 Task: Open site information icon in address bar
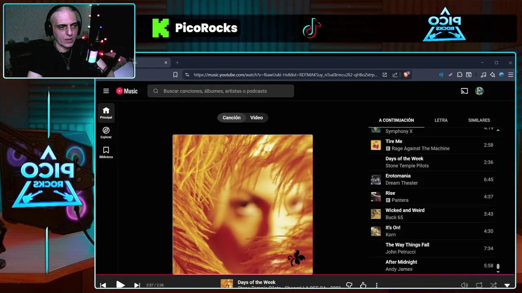pyautogui.click(x=187, y=75)
